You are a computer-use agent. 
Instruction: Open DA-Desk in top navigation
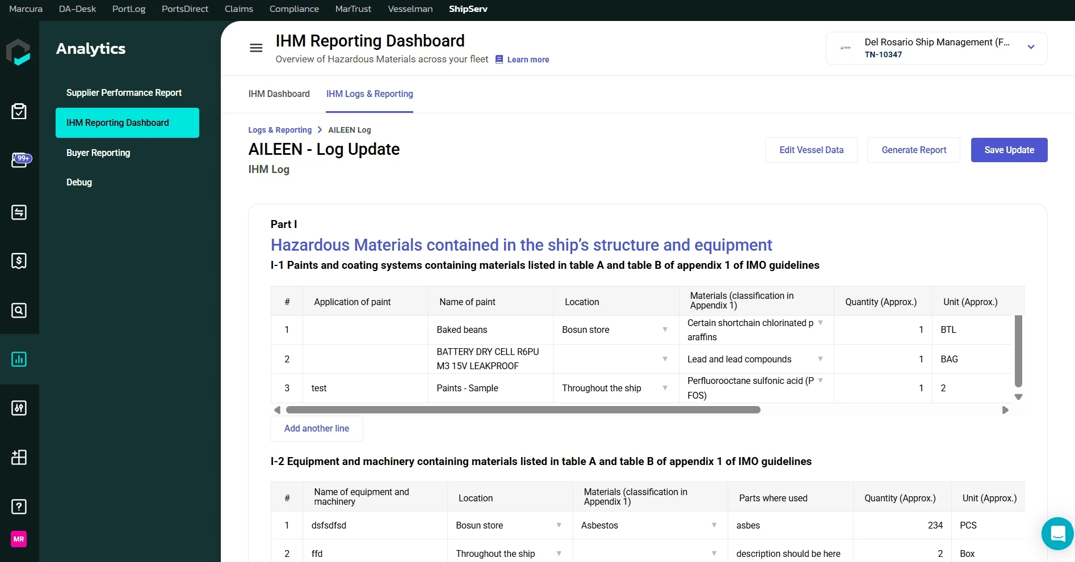click(x=77, y=9)
